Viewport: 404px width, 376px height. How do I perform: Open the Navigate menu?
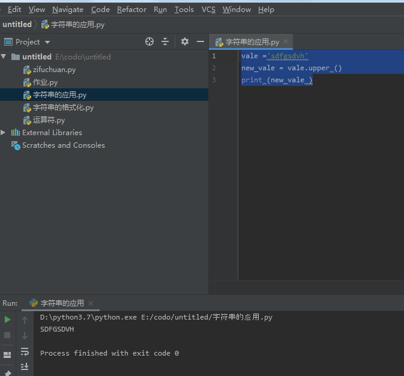[68, 10]
